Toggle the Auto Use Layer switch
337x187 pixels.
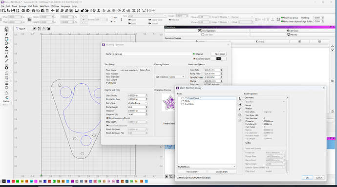coord(194,59)
